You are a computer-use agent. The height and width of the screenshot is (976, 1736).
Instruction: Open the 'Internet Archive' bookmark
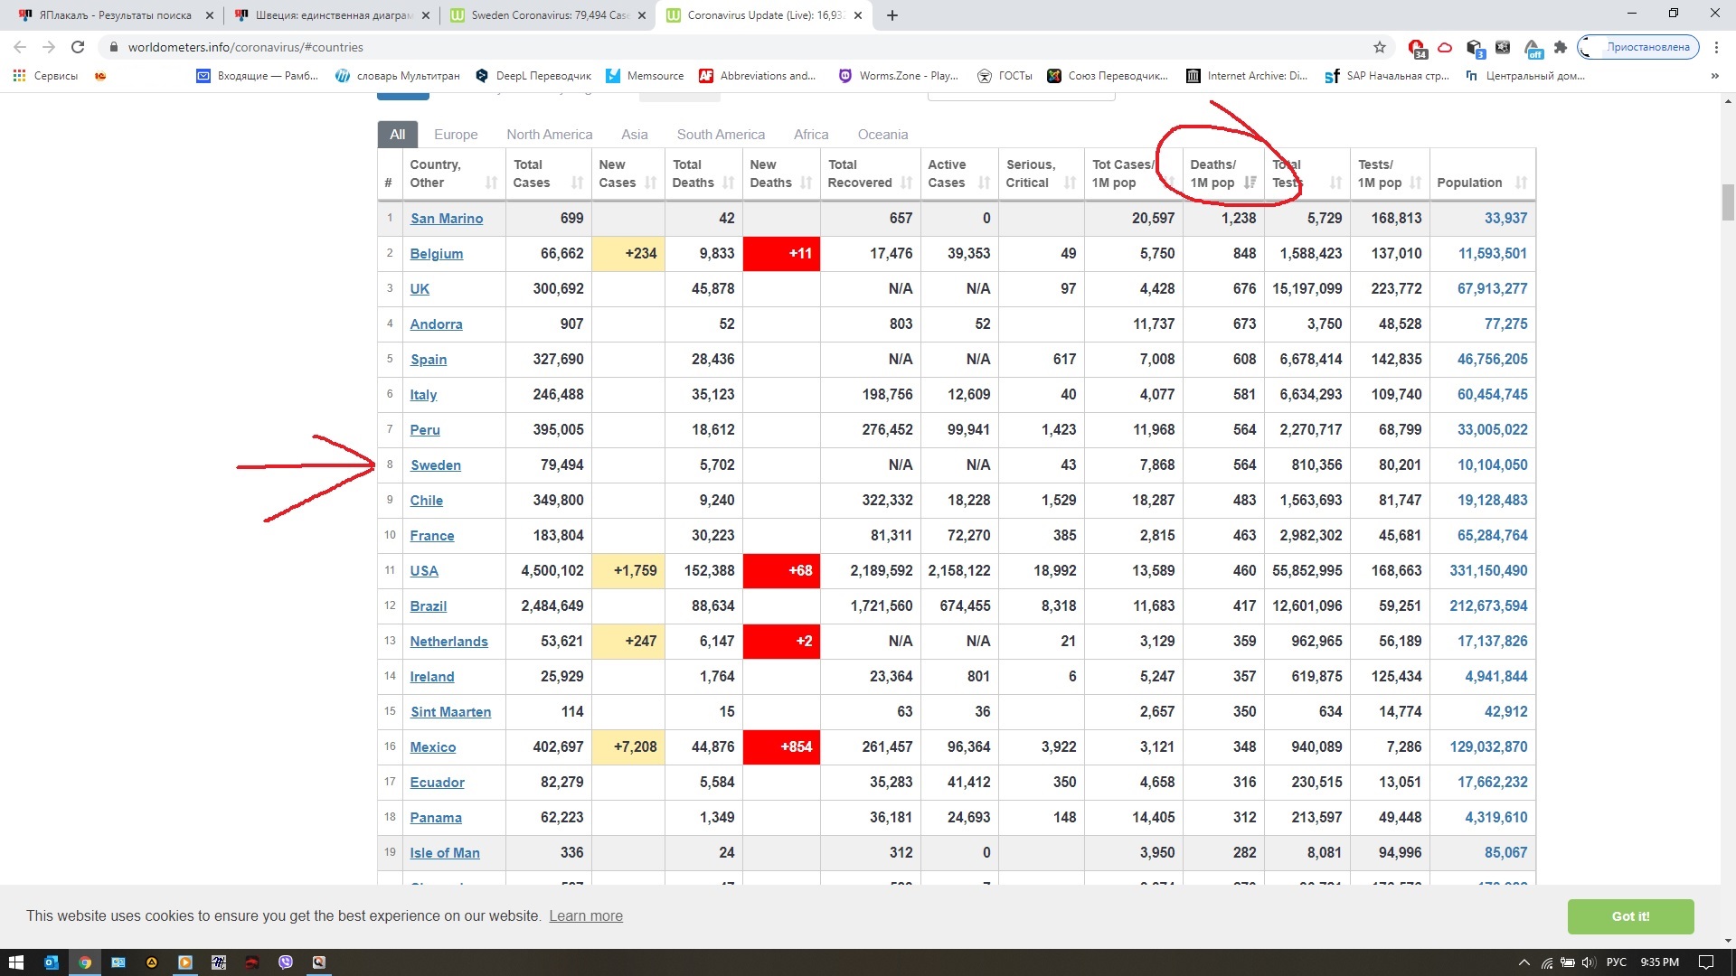point(1247,76)
